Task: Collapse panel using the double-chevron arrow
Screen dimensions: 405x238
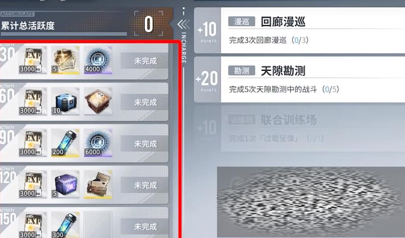Action: [x=183, y=24]
